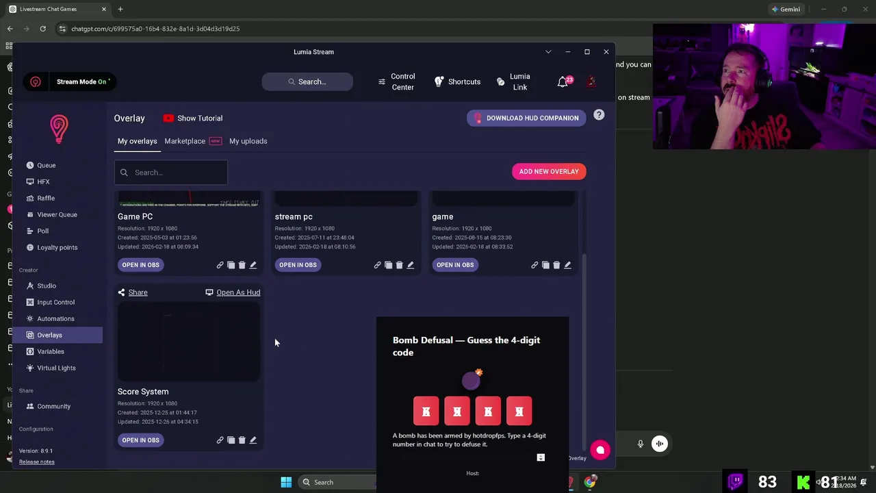Open Viewer Queue in sidebar
Viewport: 876px width, 493px height.
57,214
